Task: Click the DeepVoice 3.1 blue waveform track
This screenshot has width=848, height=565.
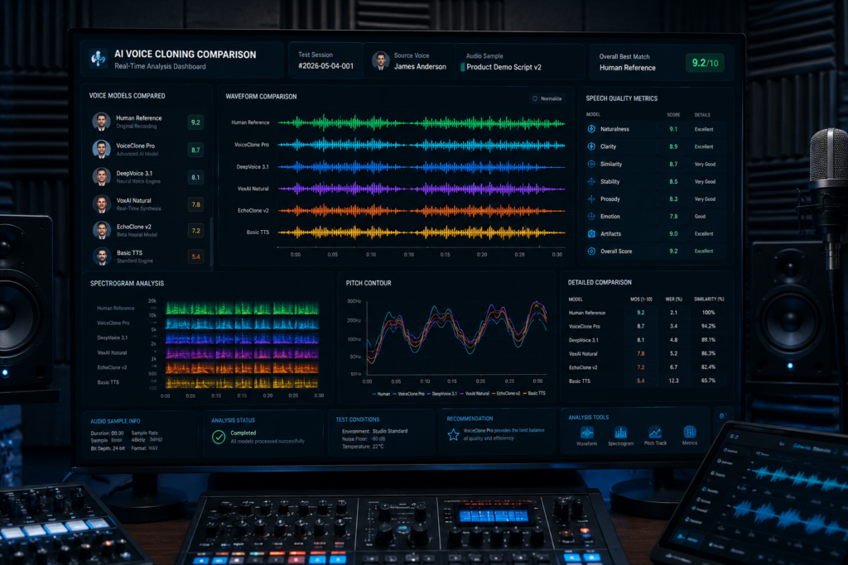Action: 422,167
